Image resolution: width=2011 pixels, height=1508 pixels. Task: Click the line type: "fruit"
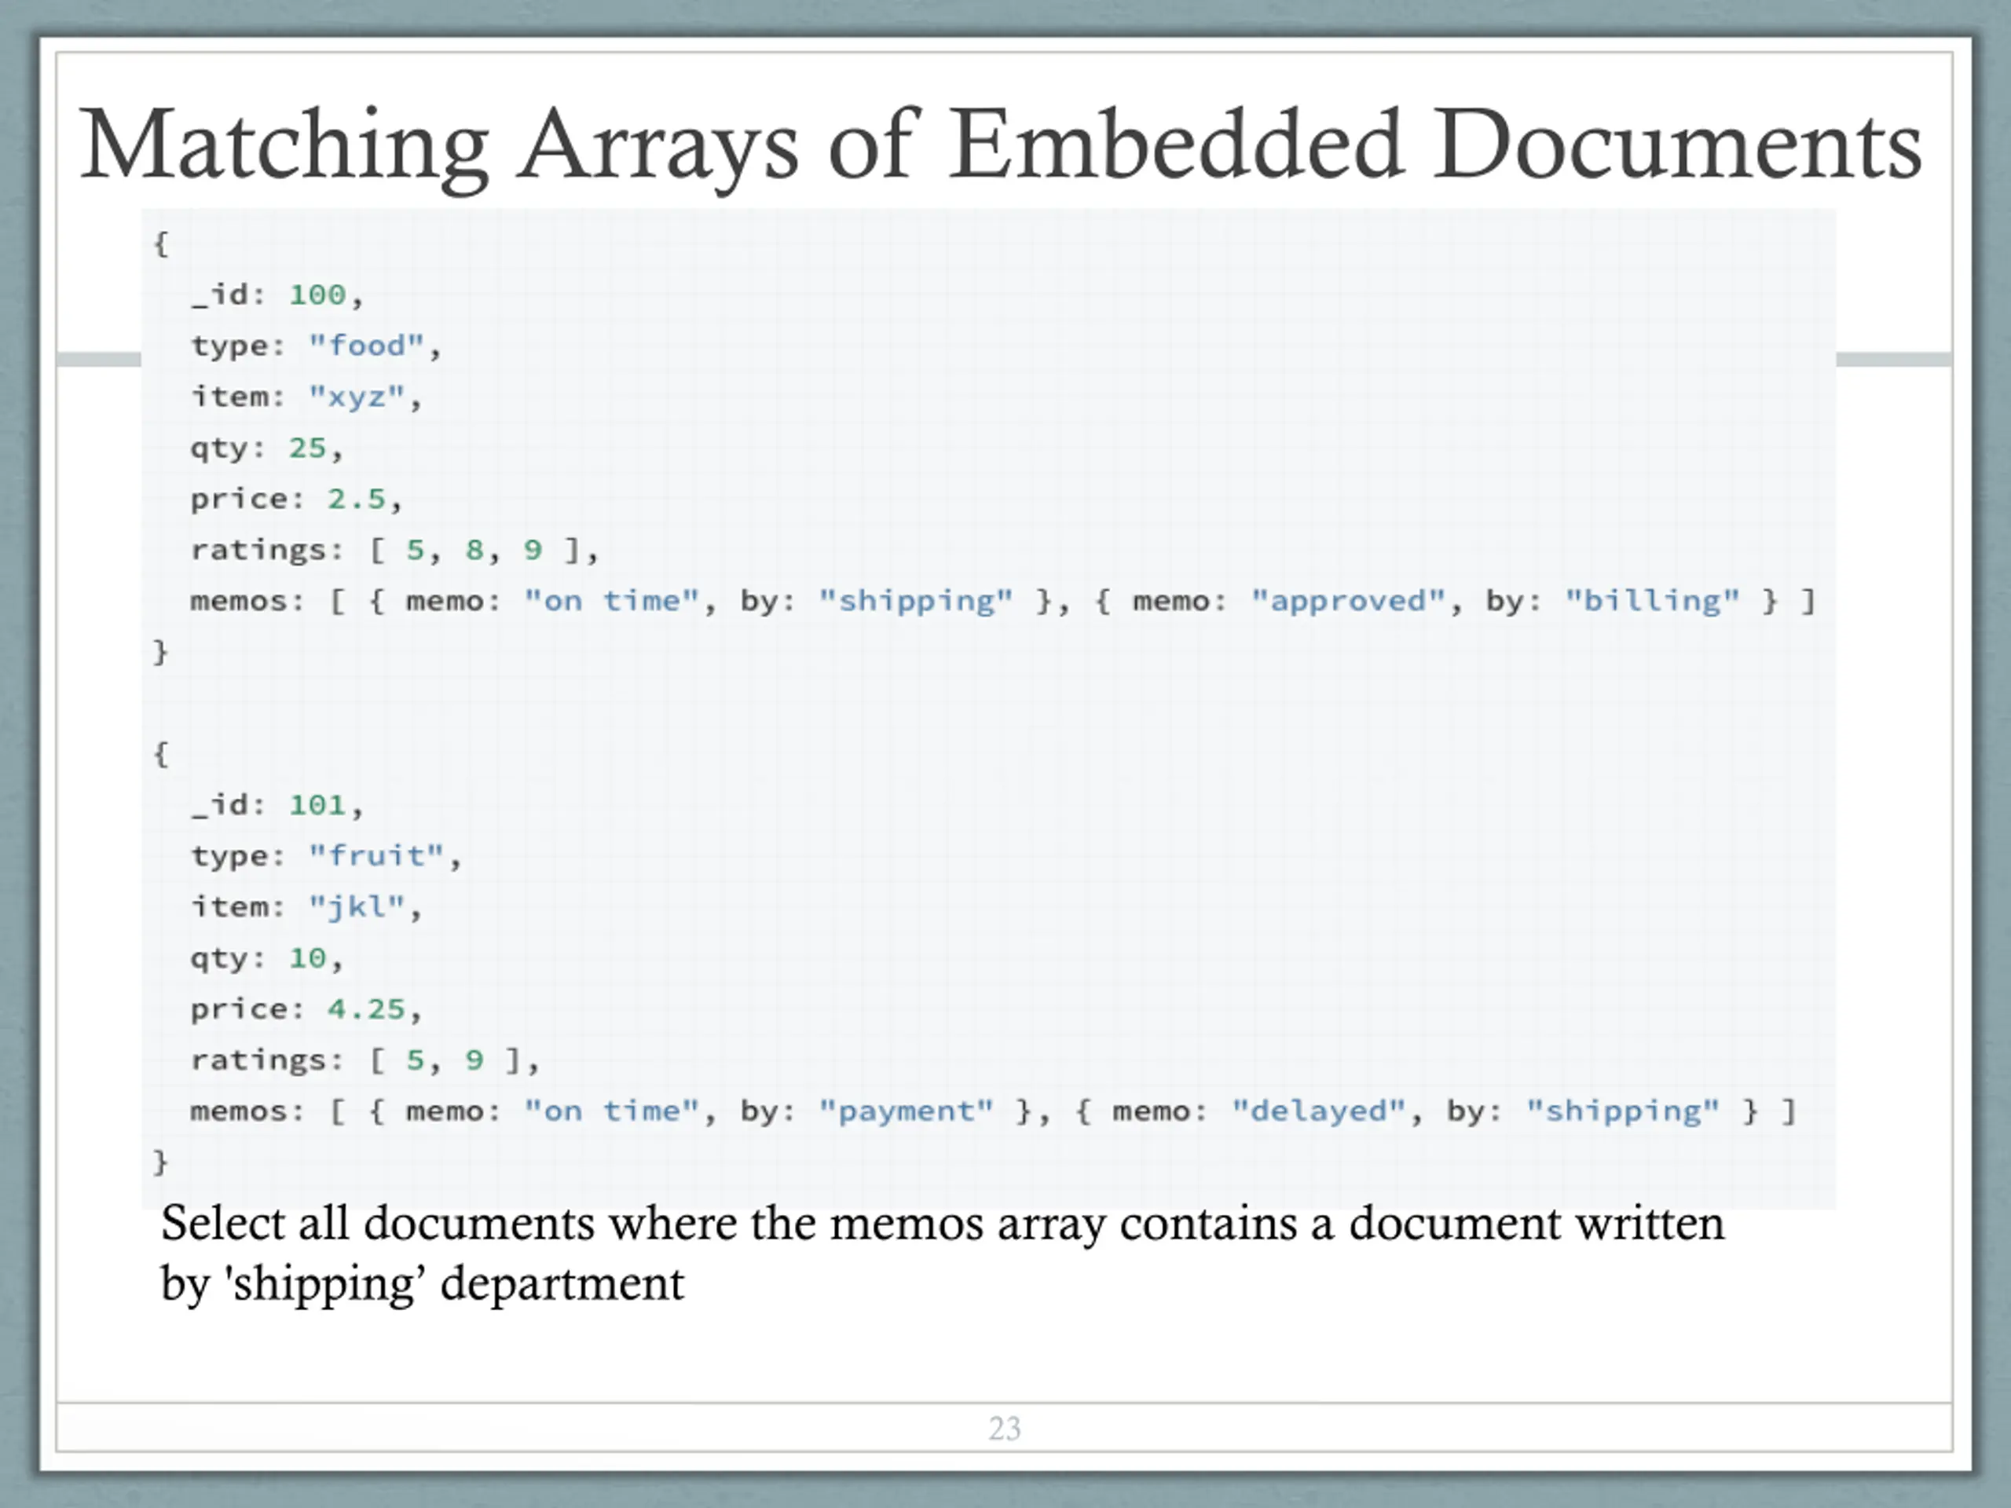(326, 856)
